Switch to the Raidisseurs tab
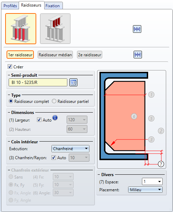173x212 pixels. pos(31,5)
